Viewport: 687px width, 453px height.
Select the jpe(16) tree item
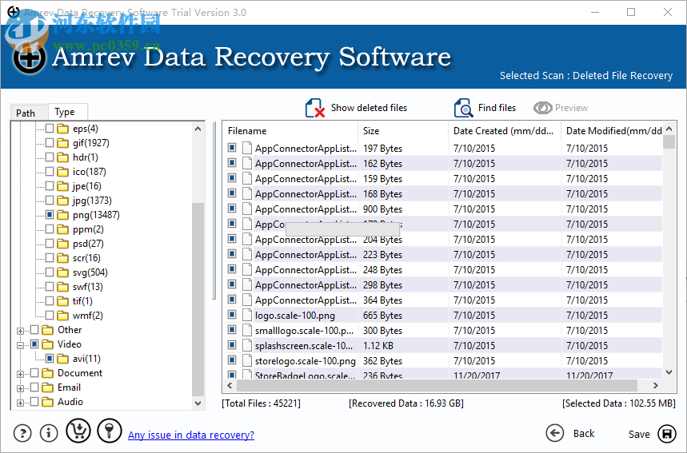[86, 186]
